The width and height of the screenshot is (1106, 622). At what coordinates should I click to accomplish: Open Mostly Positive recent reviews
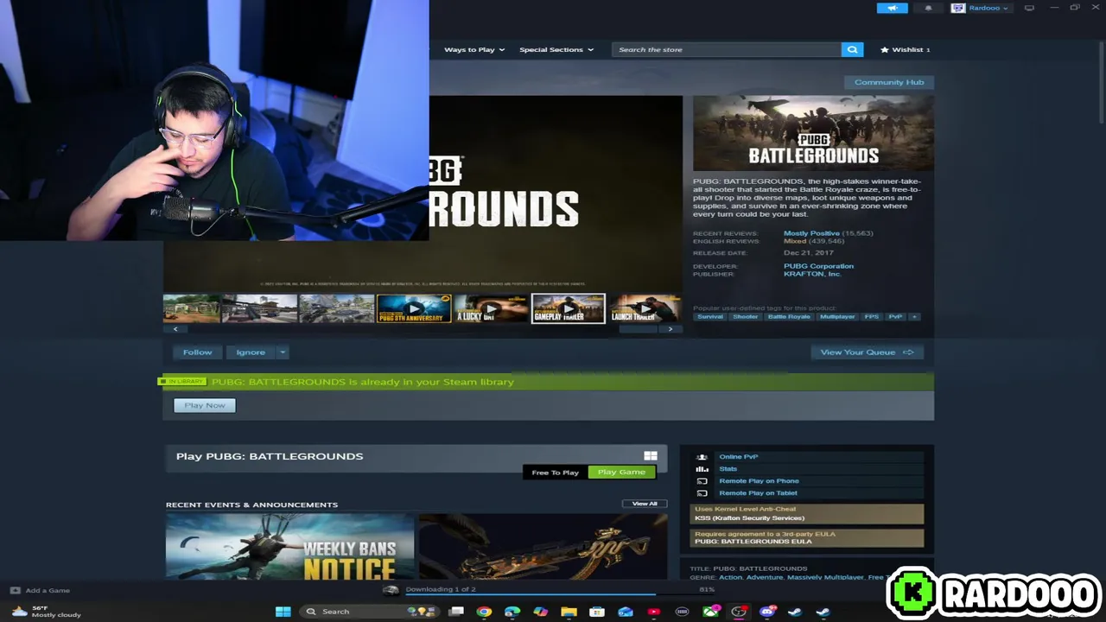click(811, 233)
